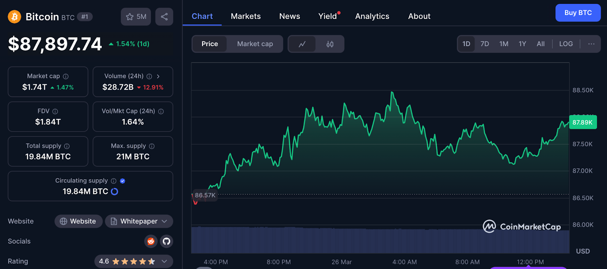The image size is (607, 269).
Task: Click the share icon next to Bitcoin title
Action: click(x=164, y=17)
